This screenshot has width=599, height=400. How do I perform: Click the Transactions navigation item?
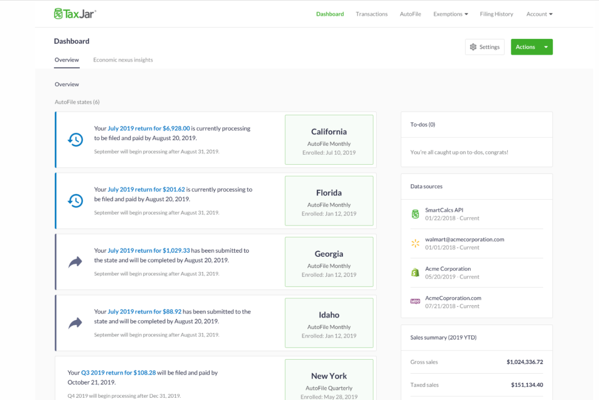pyautogui.click(x=371, y=14)
